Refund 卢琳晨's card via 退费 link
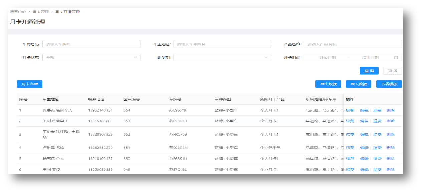Screen dimensions: 422x193 point(377,147)
